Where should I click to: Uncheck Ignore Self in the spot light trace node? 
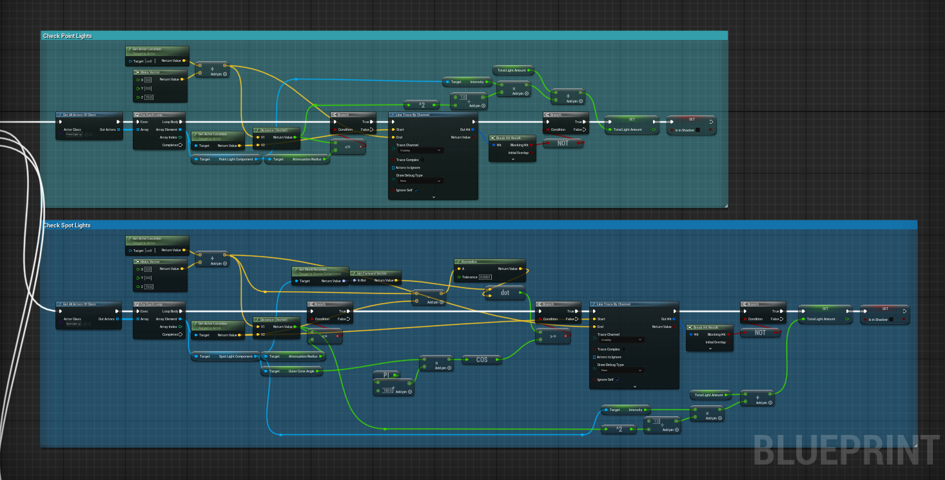tap(618, 379)
